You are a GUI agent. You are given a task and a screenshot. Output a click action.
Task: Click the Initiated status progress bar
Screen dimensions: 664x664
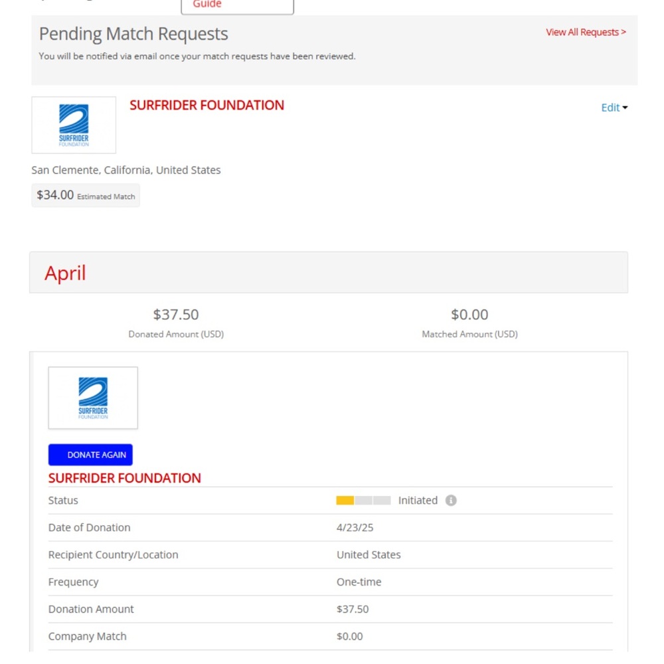click(363, 500)
